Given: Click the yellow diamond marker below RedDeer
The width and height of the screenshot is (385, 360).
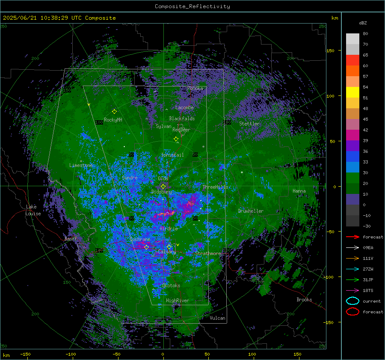Looking at the screenshot, I should click(176, 139).
